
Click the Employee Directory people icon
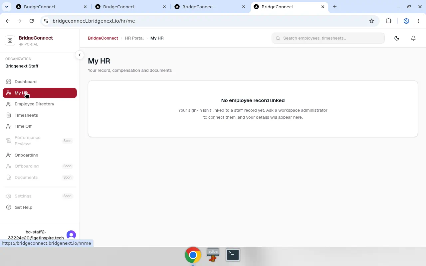click(9, 104)
